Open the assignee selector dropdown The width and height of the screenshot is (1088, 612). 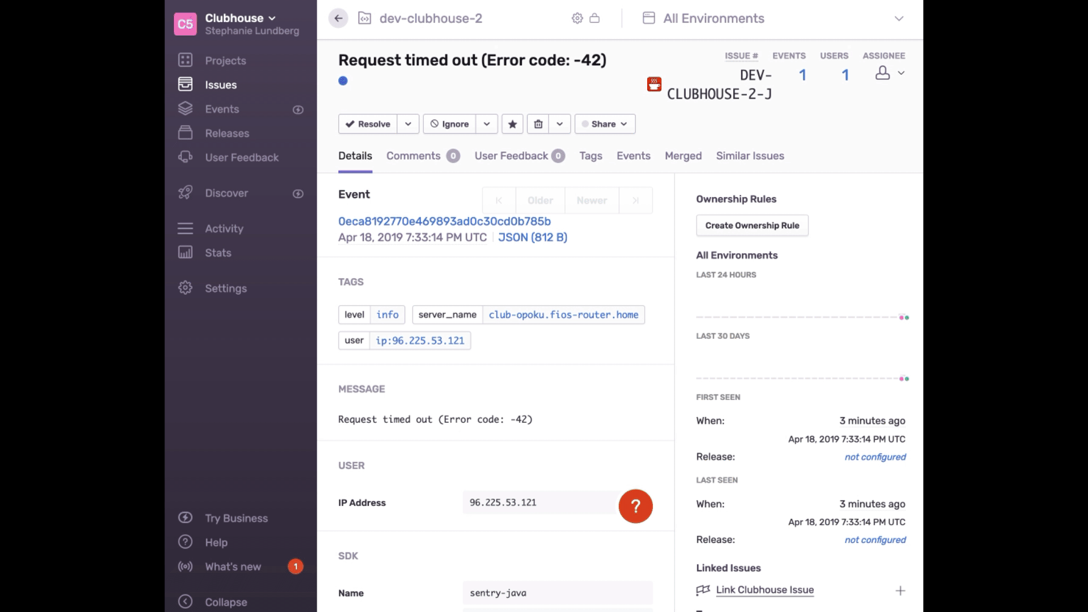[x=890, y=73]
